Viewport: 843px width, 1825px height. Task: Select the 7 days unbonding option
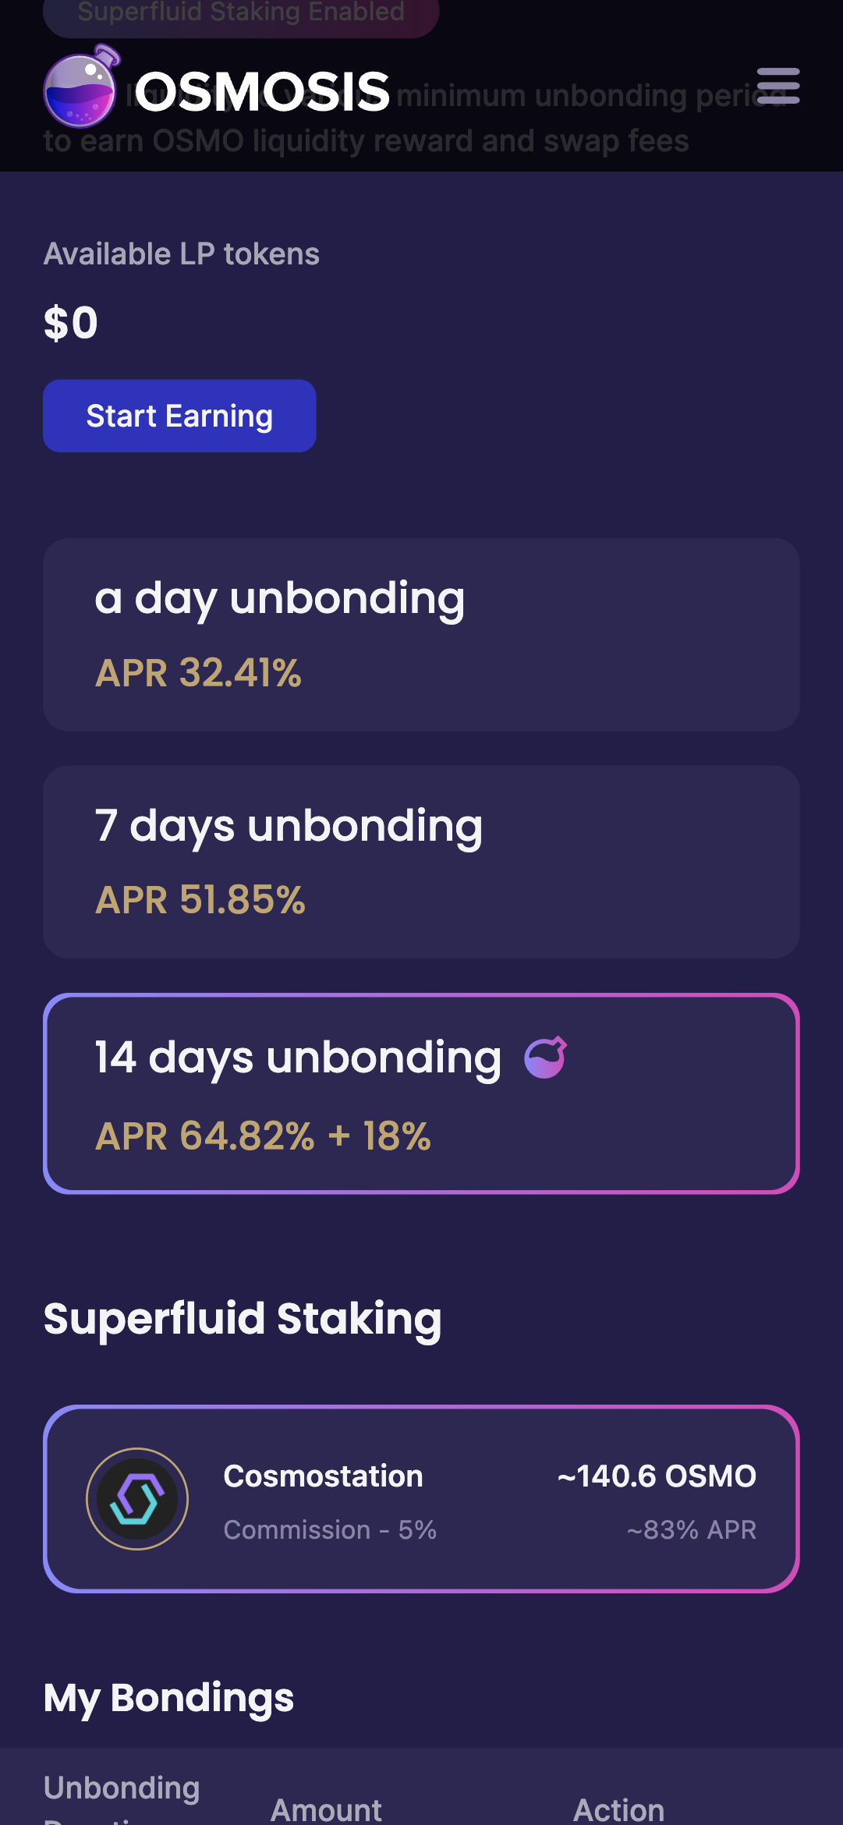(421, 861)
